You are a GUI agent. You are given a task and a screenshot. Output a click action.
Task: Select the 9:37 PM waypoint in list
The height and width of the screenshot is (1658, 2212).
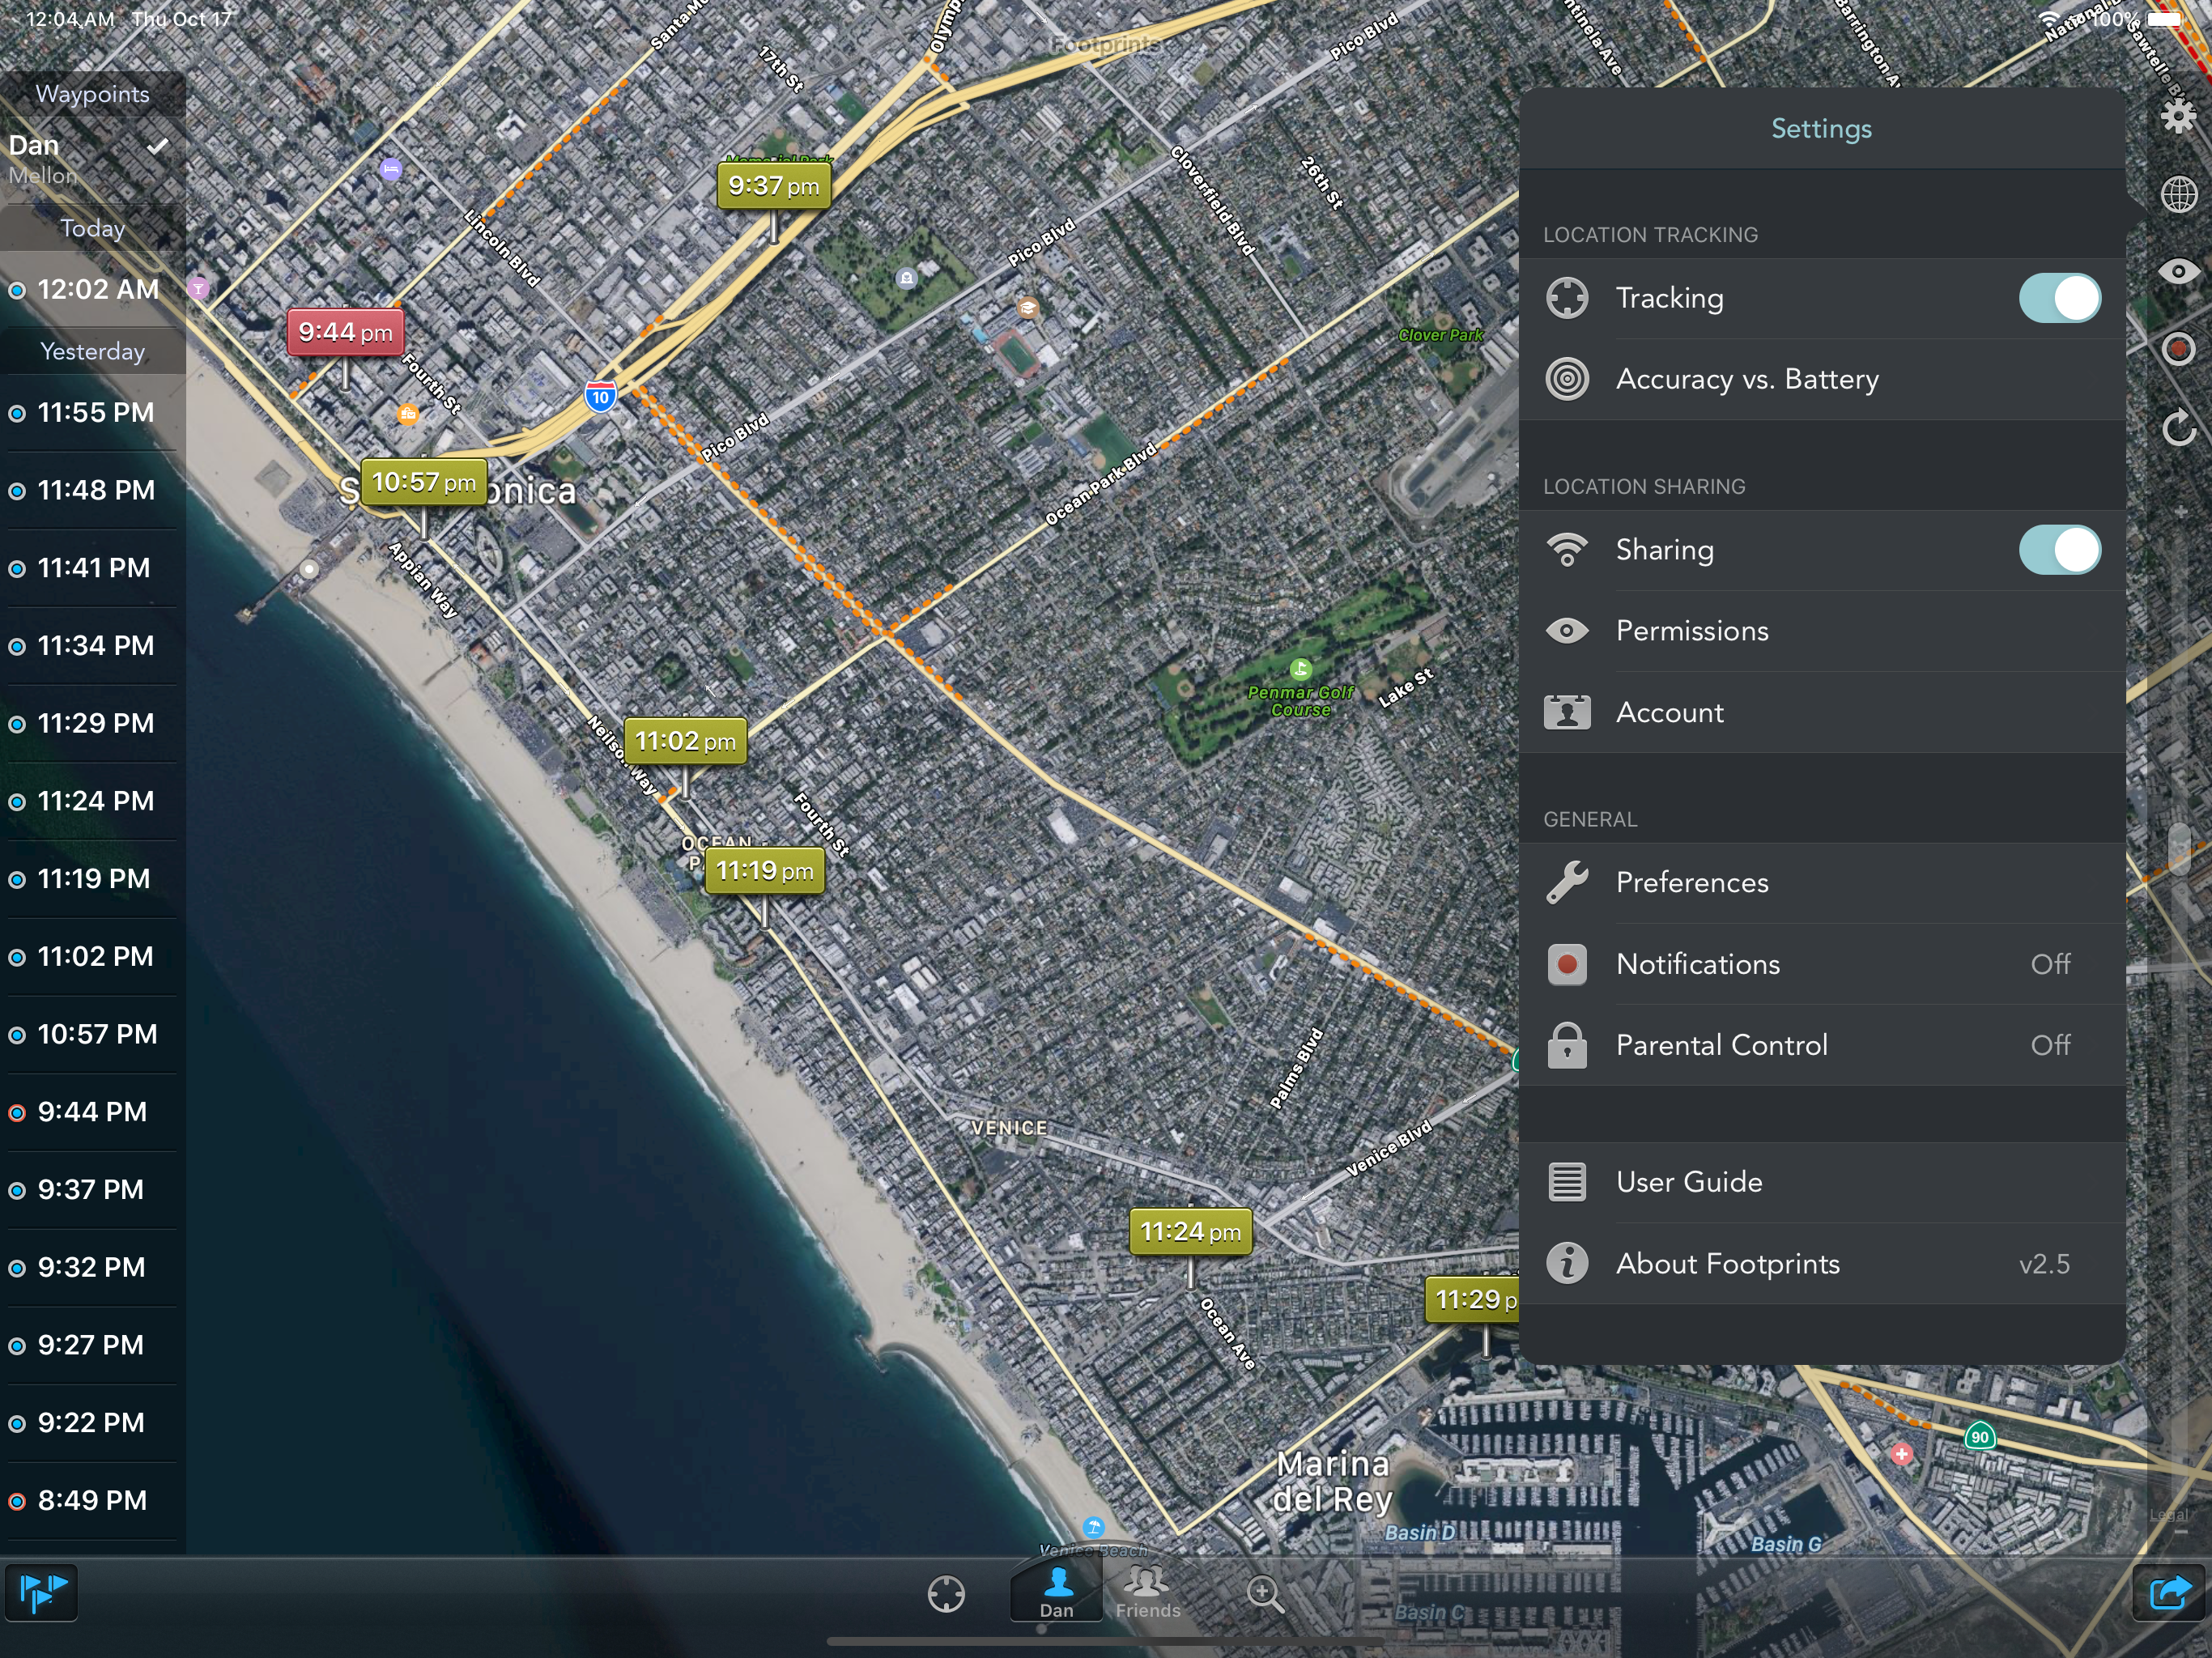click(x=93, y=1190)
